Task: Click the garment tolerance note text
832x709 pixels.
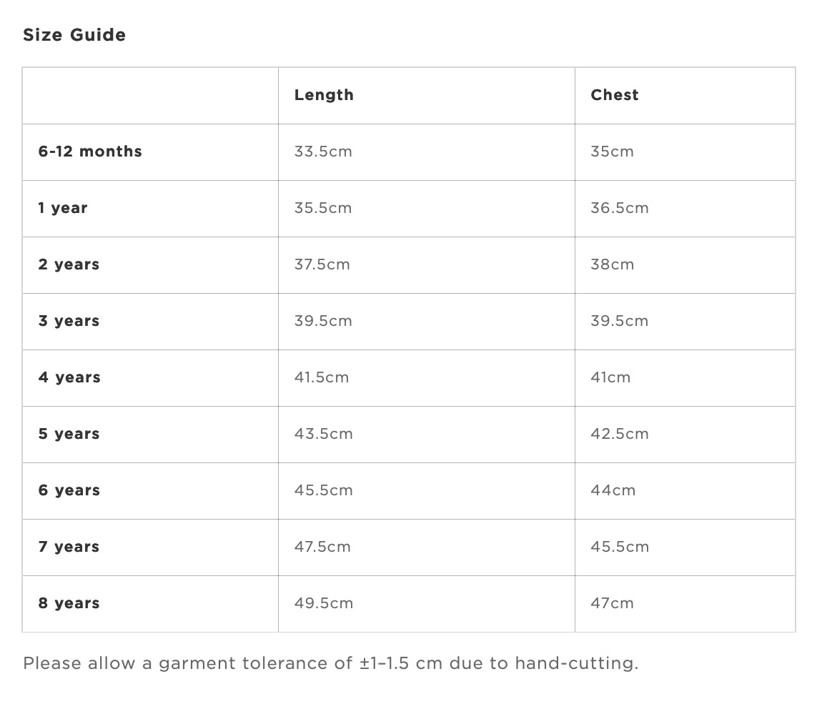Action: coord(330,664)
